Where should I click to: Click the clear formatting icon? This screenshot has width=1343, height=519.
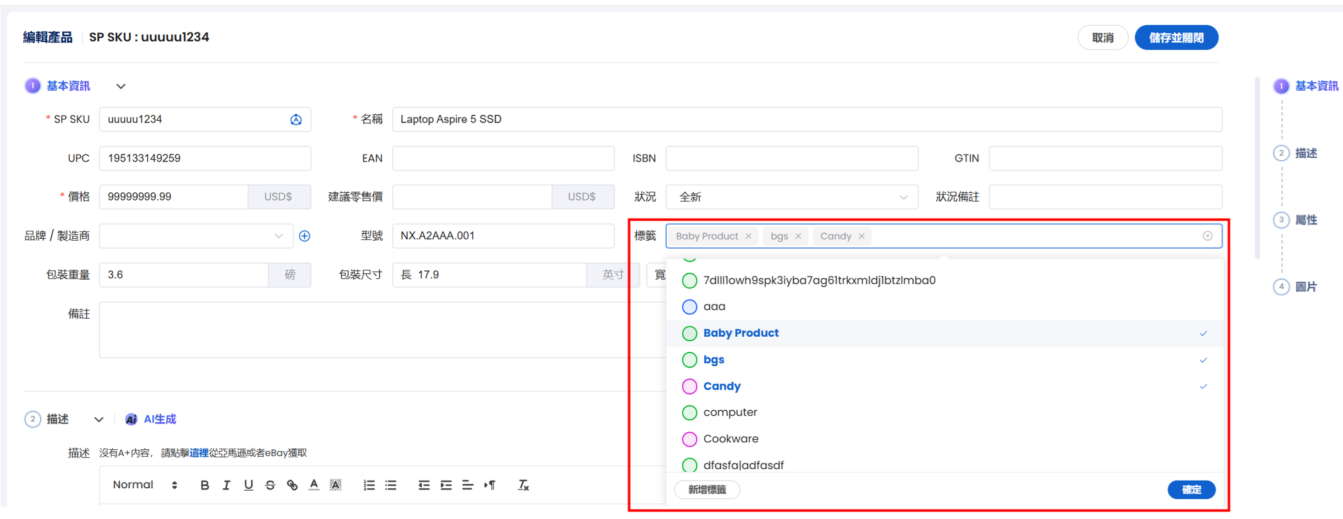coord(523,485)
